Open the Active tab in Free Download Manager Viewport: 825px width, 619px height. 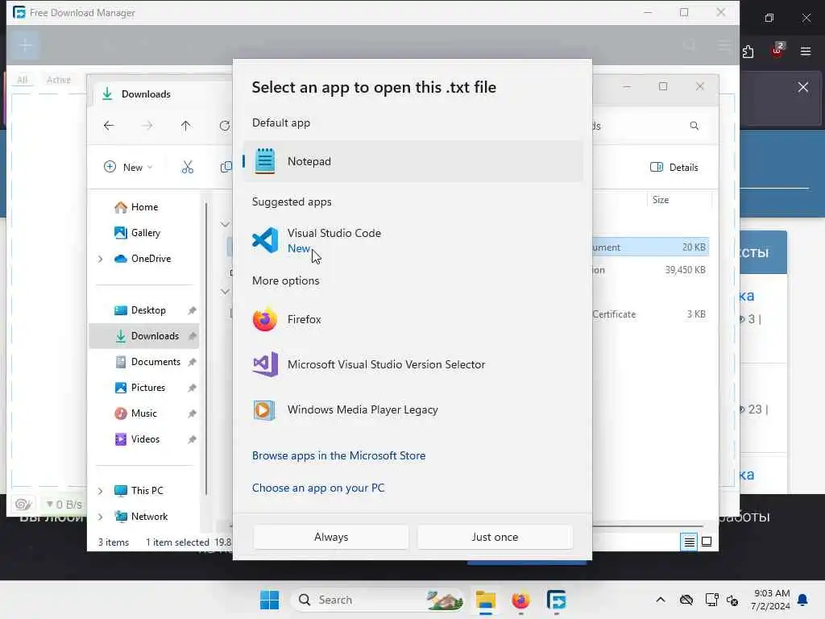[58, 80]
